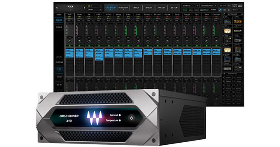Select the OTS 2 channel name header
Image resolution: width=280 pixels, height=147 pixels.
[108, 15]
